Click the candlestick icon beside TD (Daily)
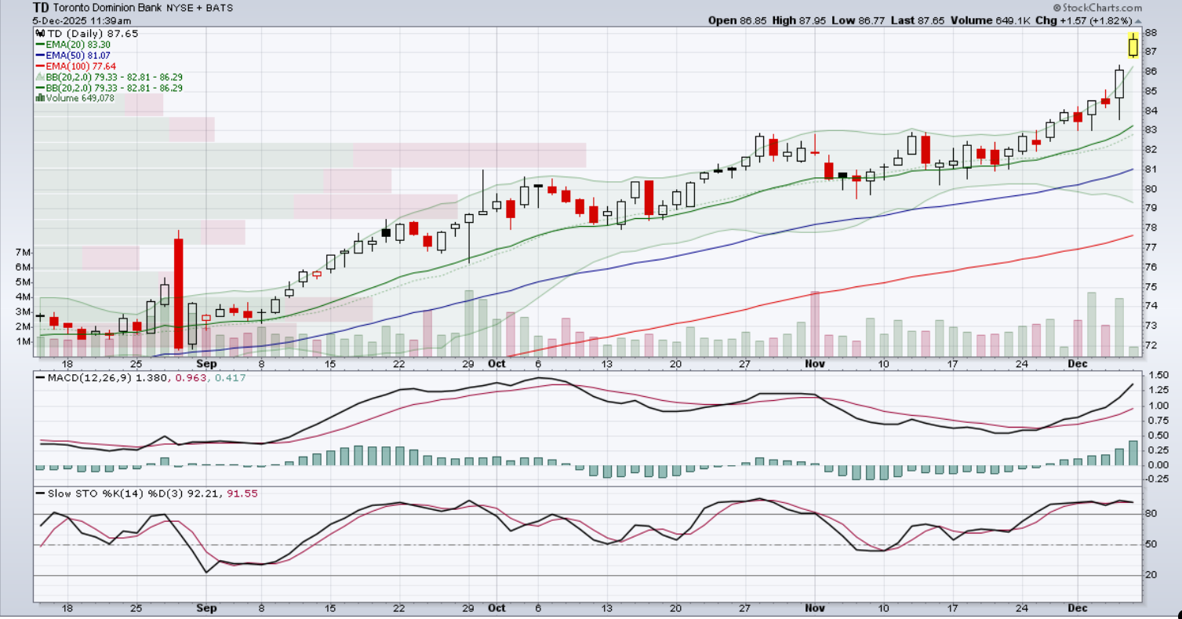This screenshot has width=1182, height=619. pyautogui.click(x=41, y=35)
